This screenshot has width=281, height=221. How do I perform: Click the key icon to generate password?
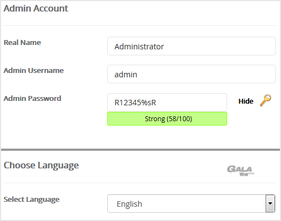coord(266,100)
